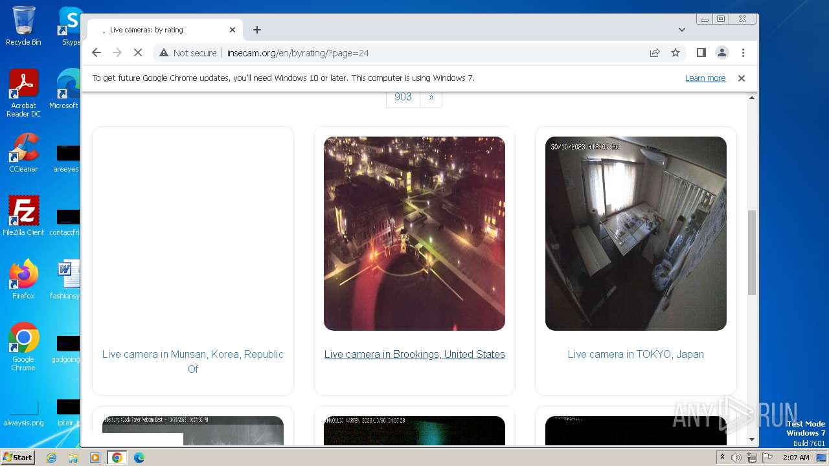Close the Live cameras tab
Screen dimensions: 829x466
point(233,30)
